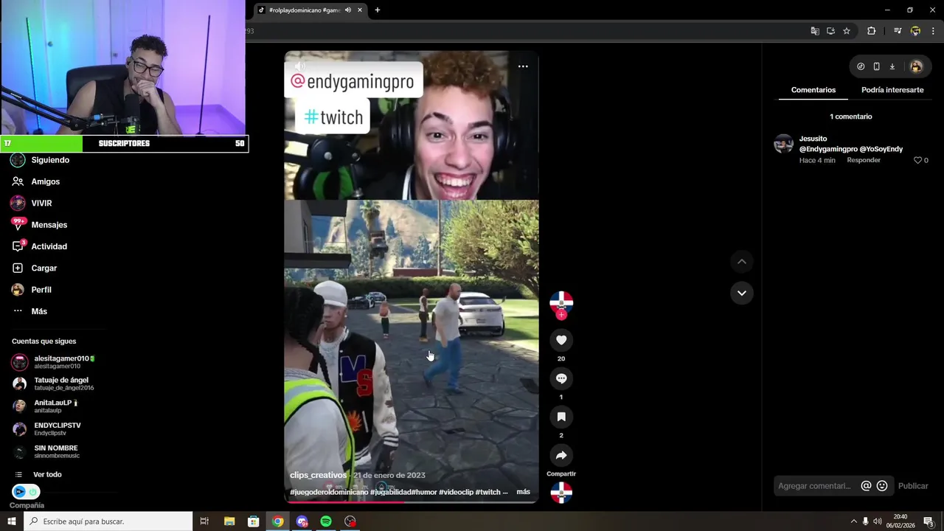Open Chrome media controls music icon

click(x=898, y=31)
